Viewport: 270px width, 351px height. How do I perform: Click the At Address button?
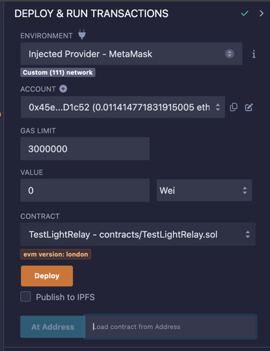[53, 327]
